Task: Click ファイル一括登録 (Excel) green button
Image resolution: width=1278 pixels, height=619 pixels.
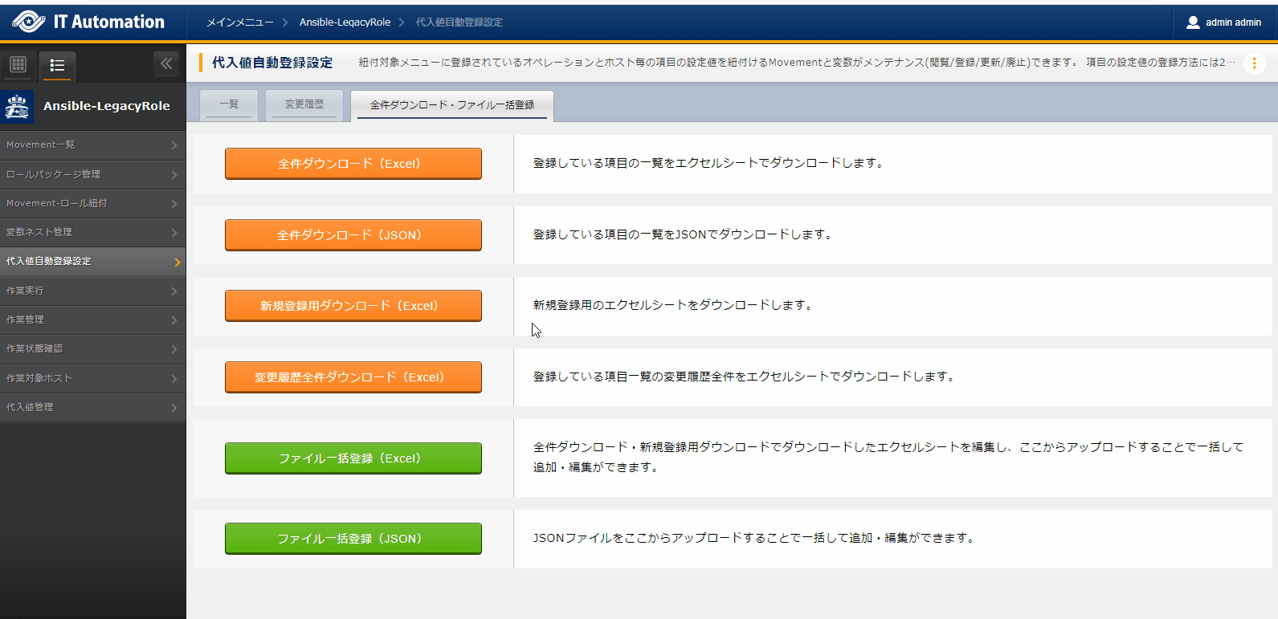Action: click(x=353, y=458)
